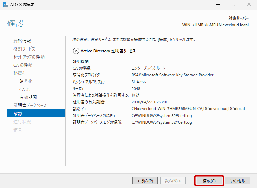Viewport: 257px width, 188px height.
Task: Click the 暗号化プロバイダー value text
Action: click(x=172, y=75)
